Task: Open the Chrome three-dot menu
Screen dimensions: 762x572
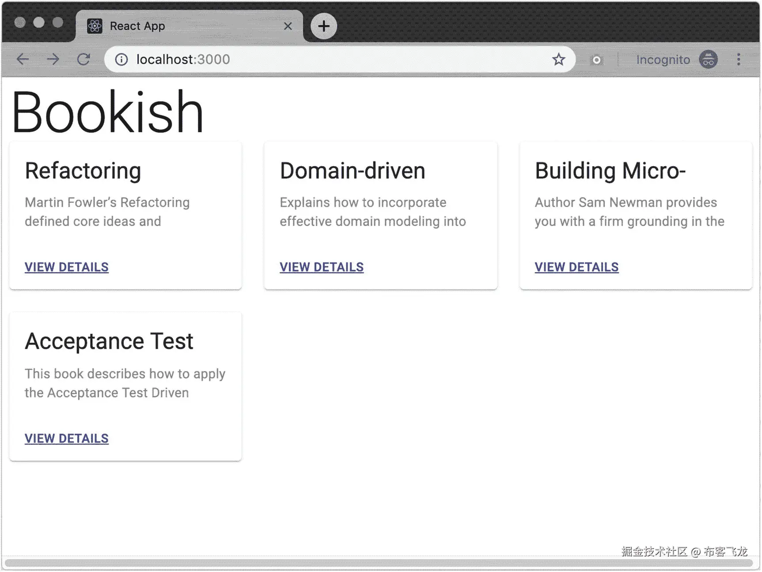Action: pos(738,59)
